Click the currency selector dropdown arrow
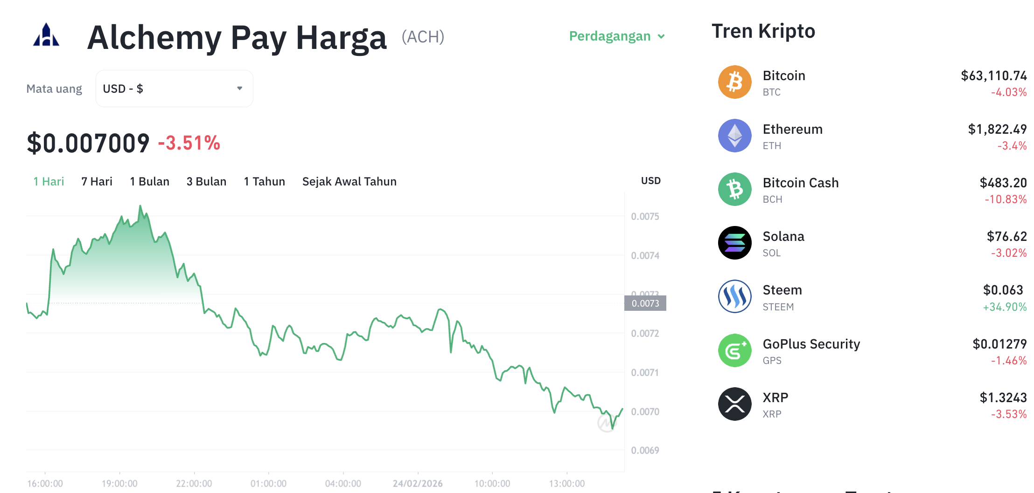Viewport: 1034px width, 493px height. (x=239, y=89)
